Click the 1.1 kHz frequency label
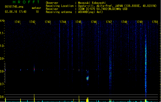Image resolution: width=161 pixels, height=102 pixels. (2, 33)
